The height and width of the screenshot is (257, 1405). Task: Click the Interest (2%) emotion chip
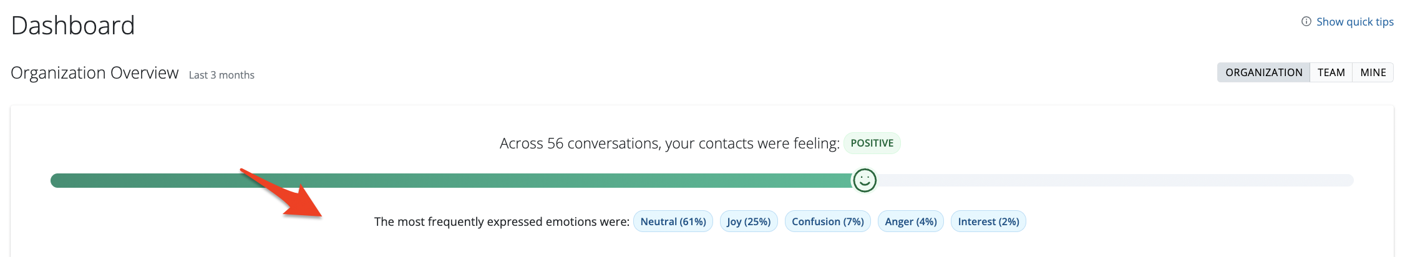coord(988,221)
